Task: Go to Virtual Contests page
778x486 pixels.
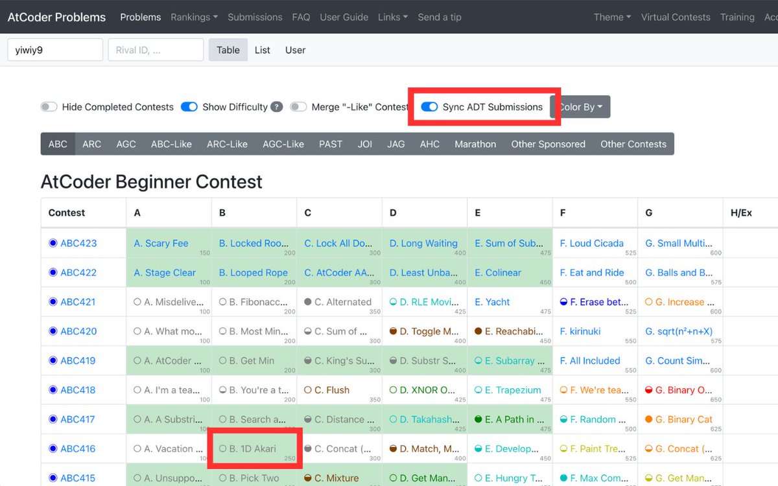Action: [676, 17]
